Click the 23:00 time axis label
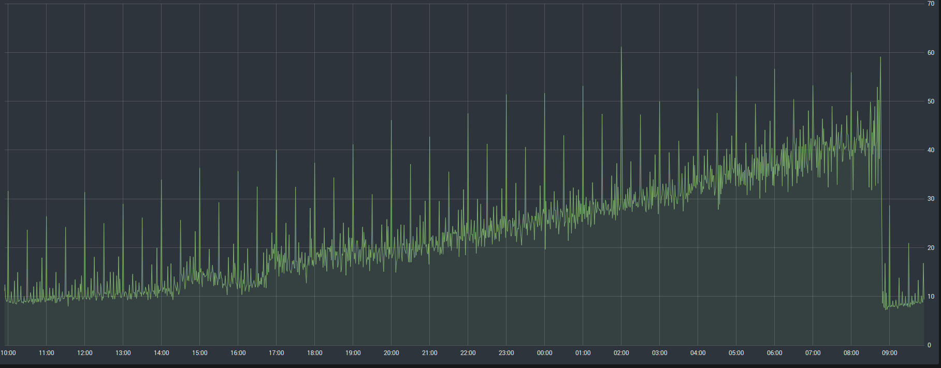The width and height of the screenshot is (941, 368). click(x=506, y=353)
